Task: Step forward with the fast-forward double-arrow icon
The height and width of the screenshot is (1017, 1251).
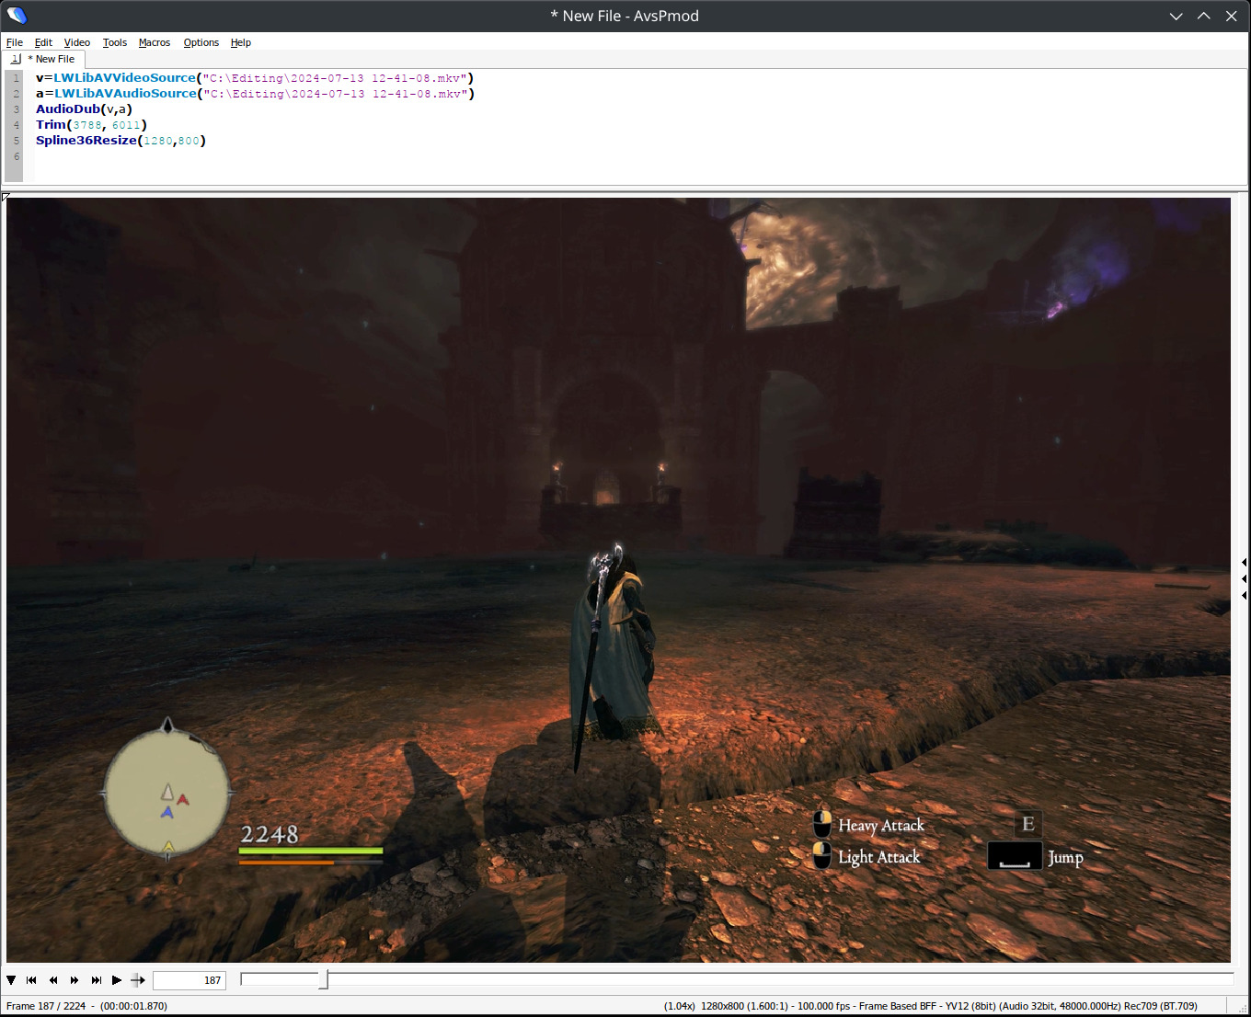Action: (75, 980)
